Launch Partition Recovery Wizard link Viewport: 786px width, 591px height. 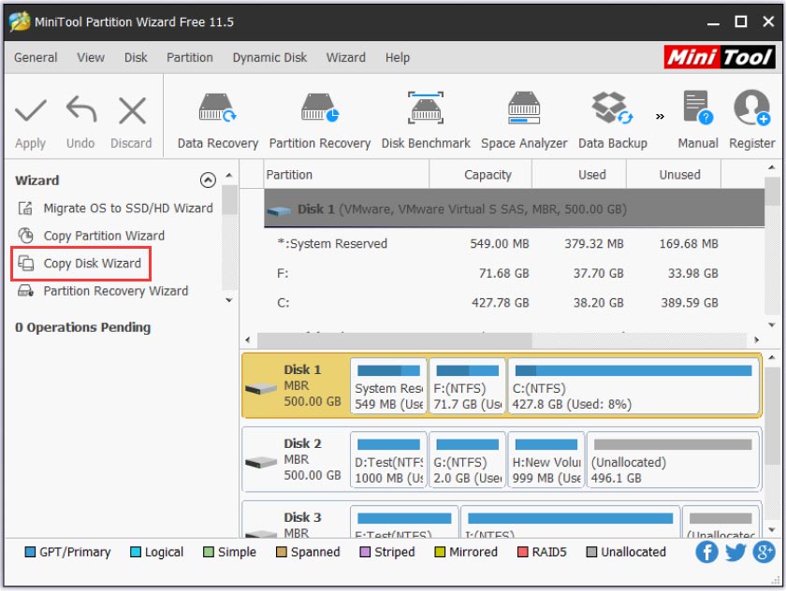pyautogui.click(x=116, y=291)
